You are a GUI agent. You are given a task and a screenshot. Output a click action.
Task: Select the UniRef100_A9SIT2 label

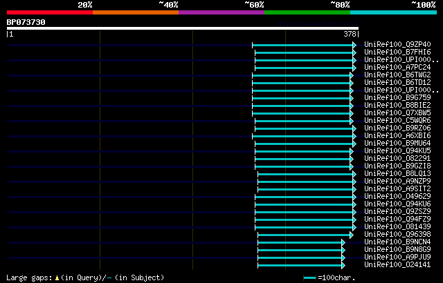(x=397, y=189)
